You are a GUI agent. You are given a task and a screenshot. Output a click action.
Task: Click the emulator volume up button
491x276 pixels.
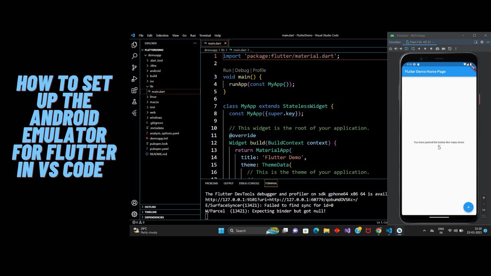[x=396, y=49]
